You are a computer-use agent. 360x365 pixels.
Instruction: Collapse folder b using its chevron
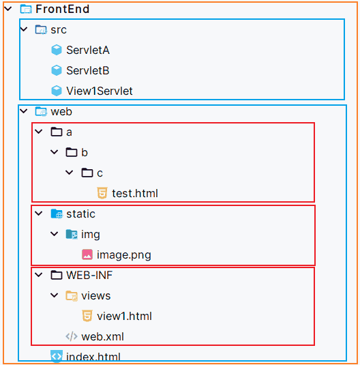tap(55, 152)
